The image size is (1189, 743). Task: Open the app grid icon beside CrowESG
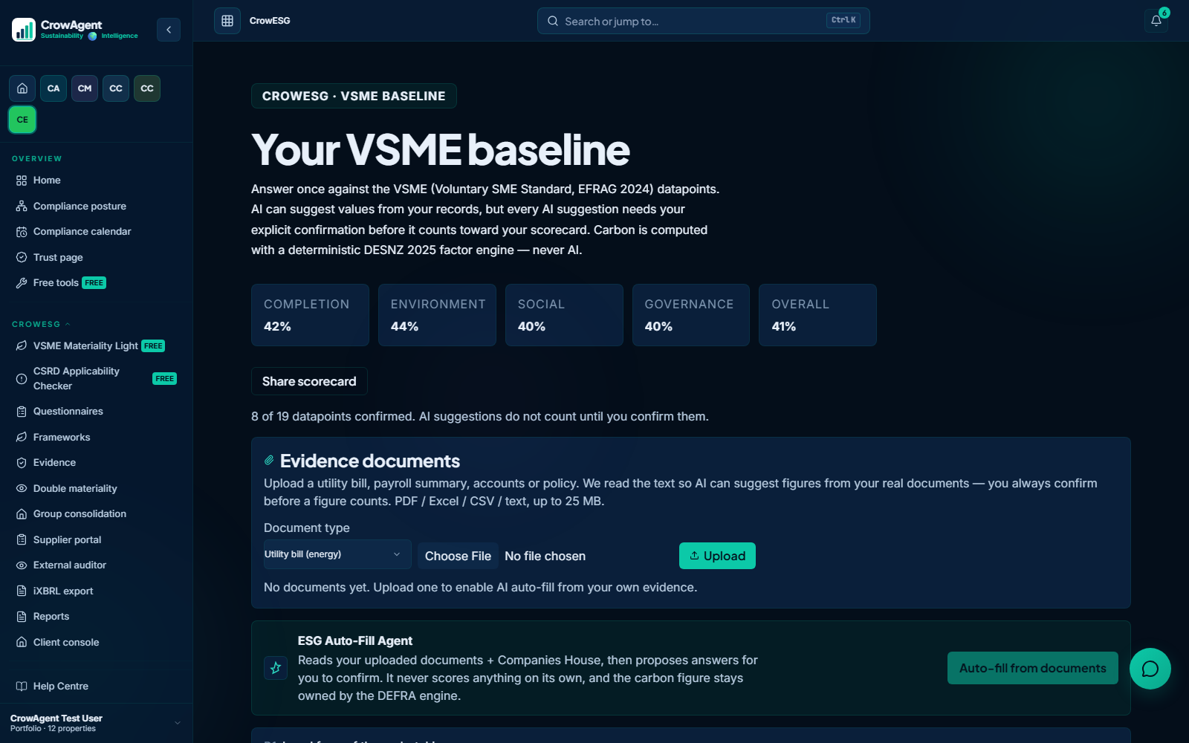click(x=227, y=21)
